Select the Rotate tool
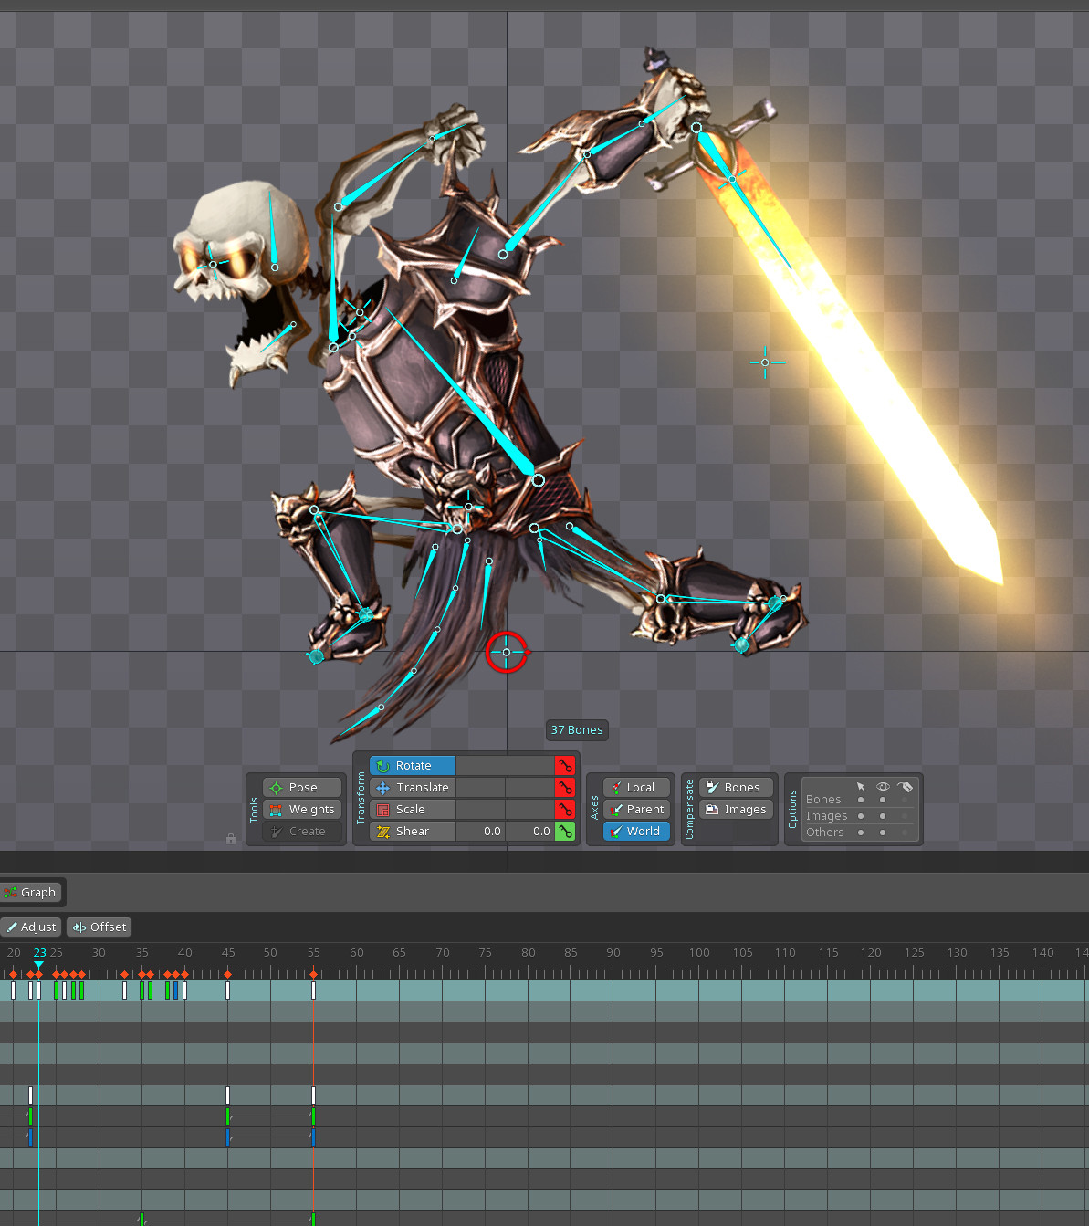The width and height of the screenshot is (1089, 1226). click(x=413, y=765)
